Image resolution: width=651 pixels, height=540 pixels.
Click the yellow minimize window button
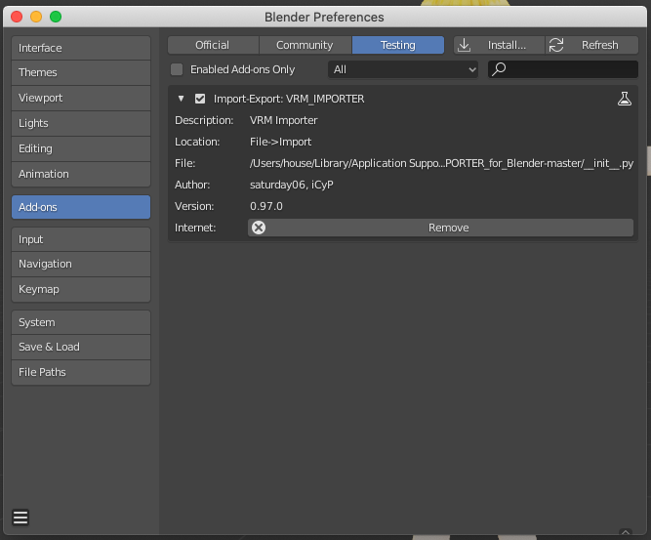[x=36, y=17]
